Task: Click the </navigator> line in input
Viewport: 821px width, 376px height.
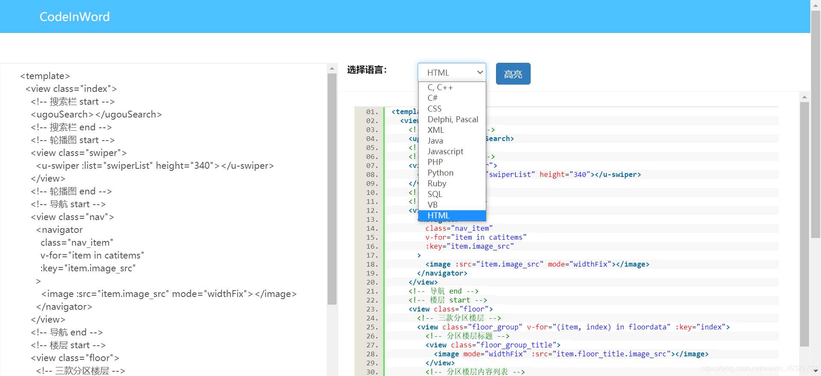Action: point(64,307)
